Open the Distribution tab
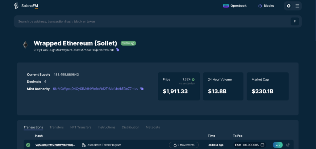This screenshot has height=149, width=316. pos(131,127)
